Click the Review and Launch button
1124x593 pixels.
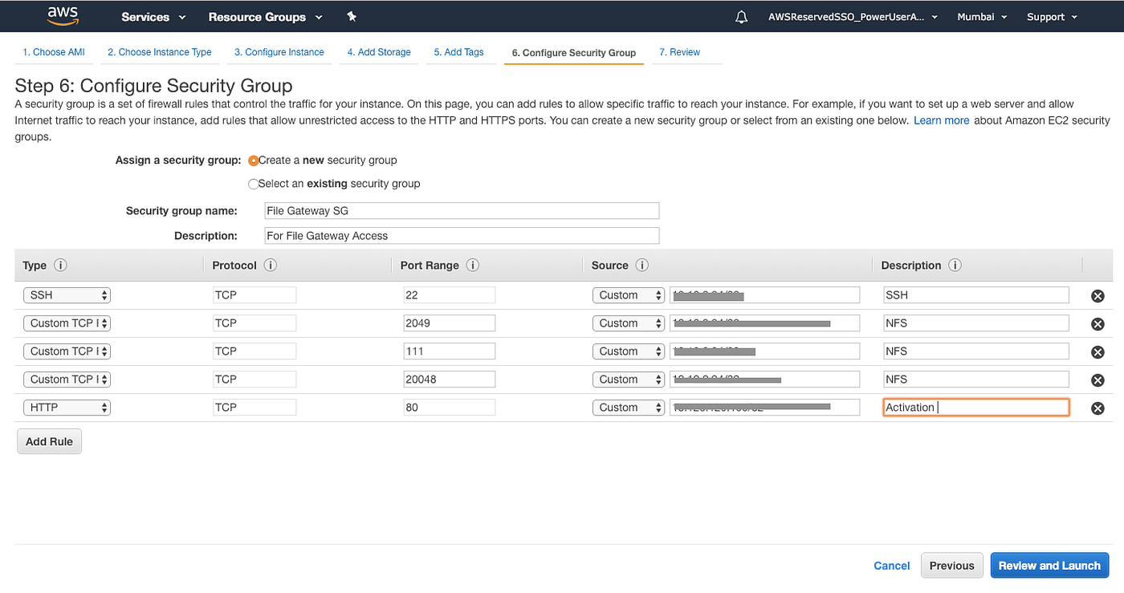click(x=1049, y=565)
